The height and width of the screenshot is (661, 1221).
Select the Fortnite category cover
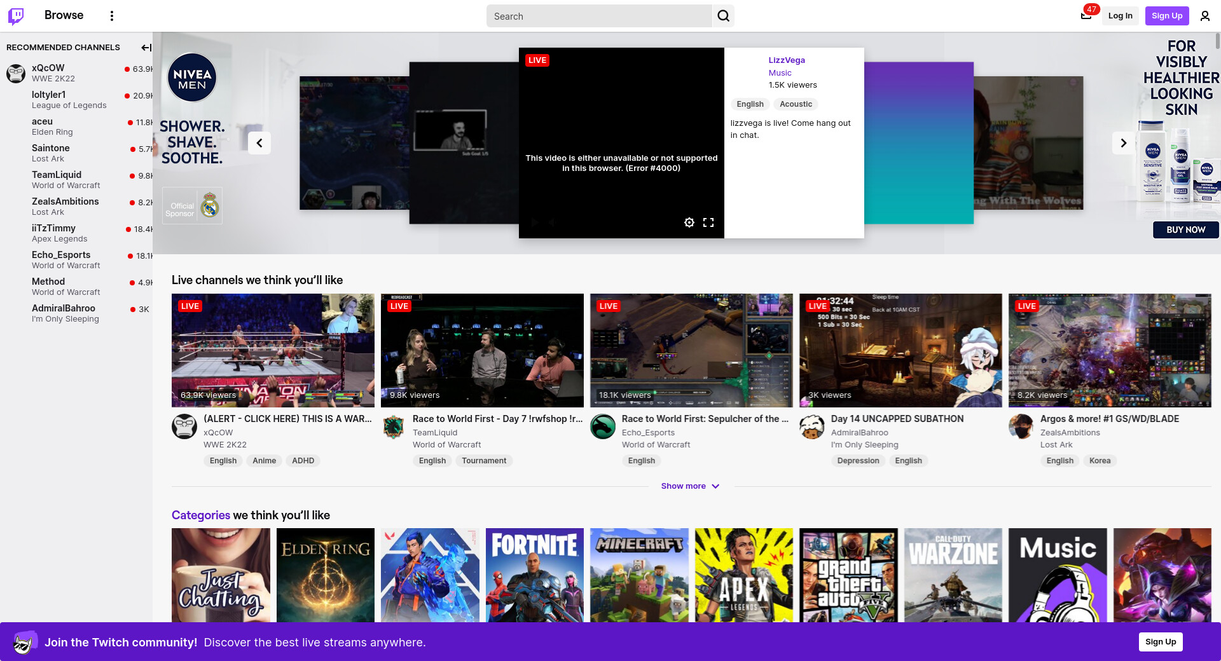pos(534,575)
